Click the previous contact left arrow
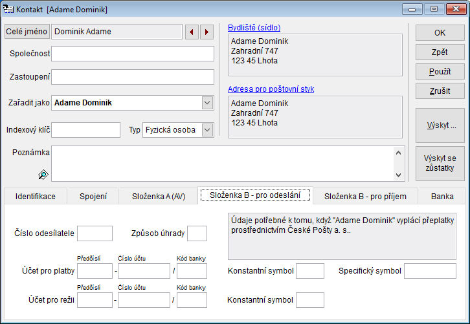470x324 pixels. tap(192, 32)
